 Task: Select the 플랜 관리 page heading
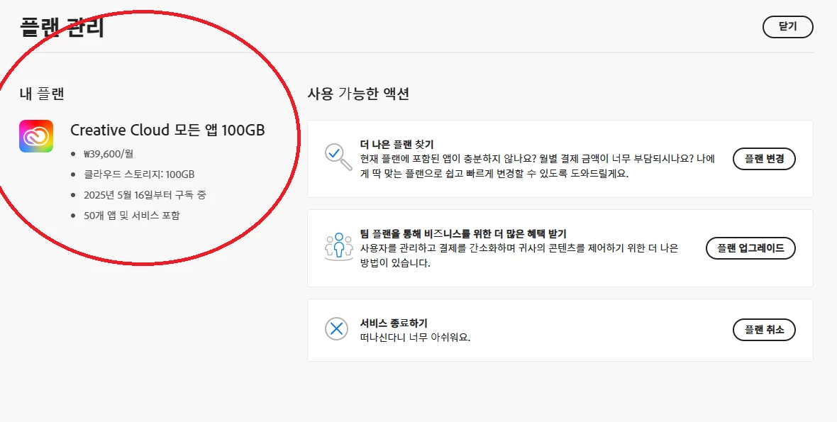click(x=62, y=27)
